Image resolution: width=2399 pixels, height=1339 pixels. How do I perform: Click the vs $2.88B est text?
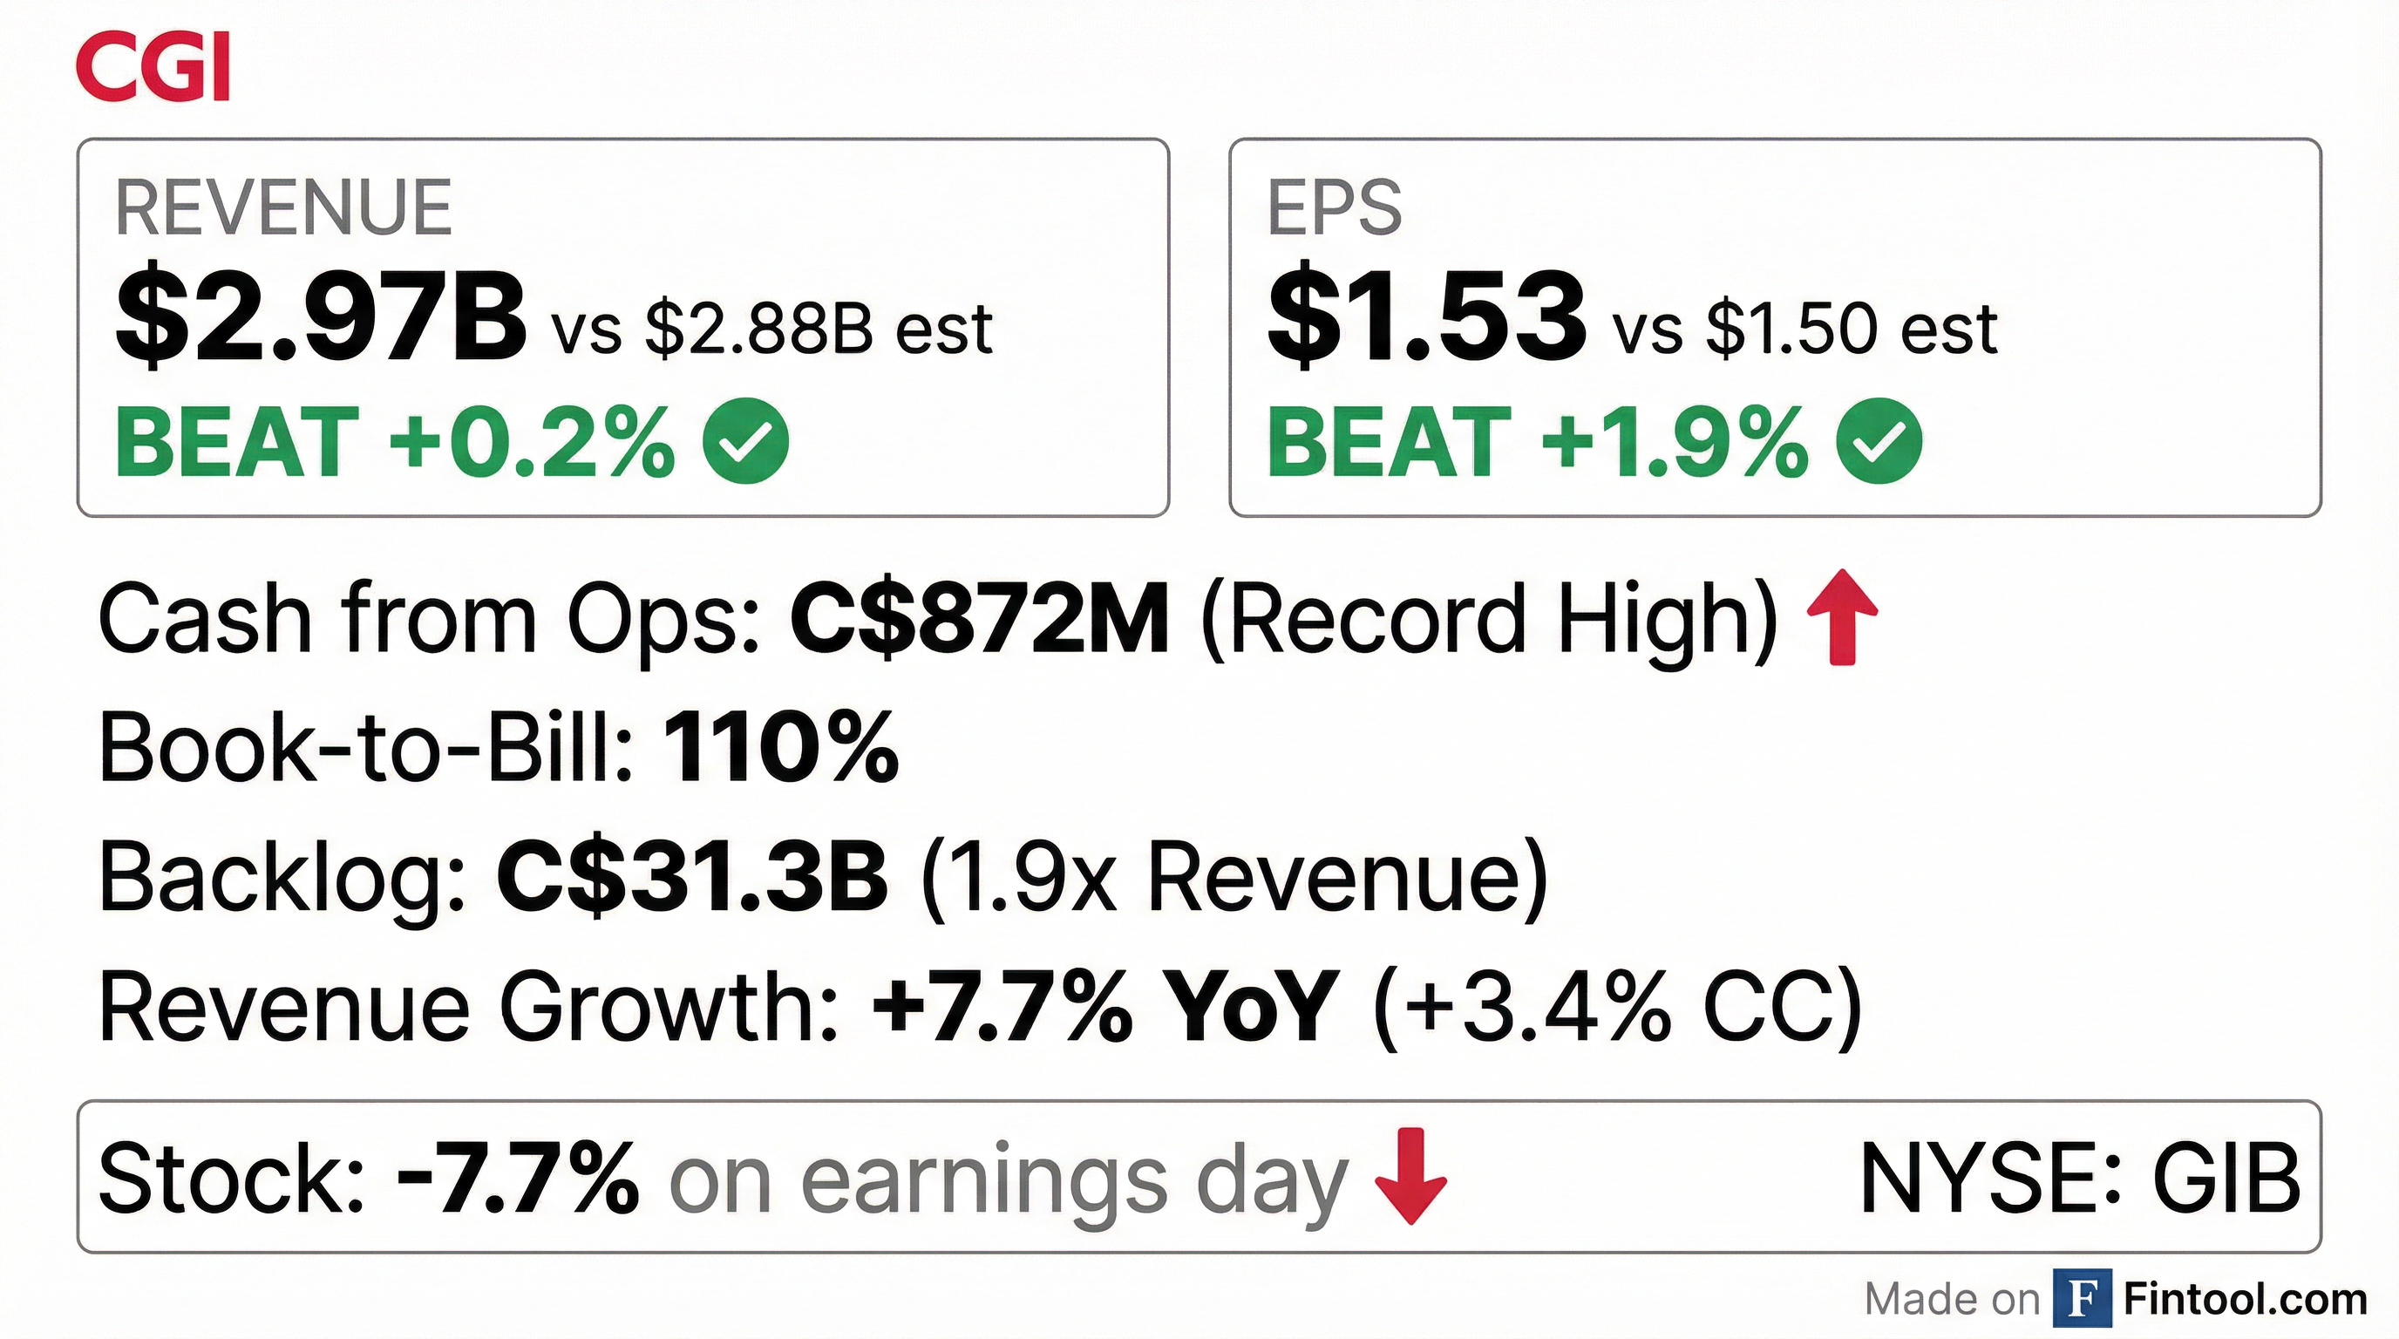click(x=772, y=330)
